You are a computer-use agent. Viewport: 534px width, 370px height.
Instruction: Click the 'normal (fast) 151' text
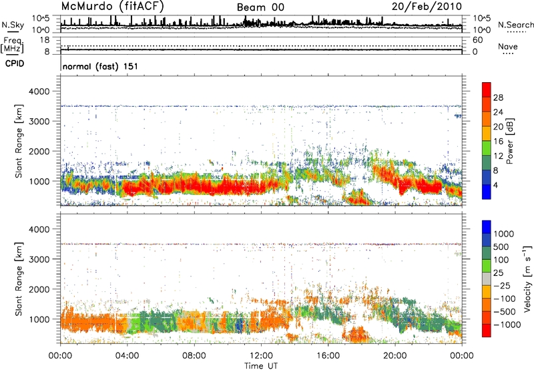pyautogui.click(x=100, y=66)
